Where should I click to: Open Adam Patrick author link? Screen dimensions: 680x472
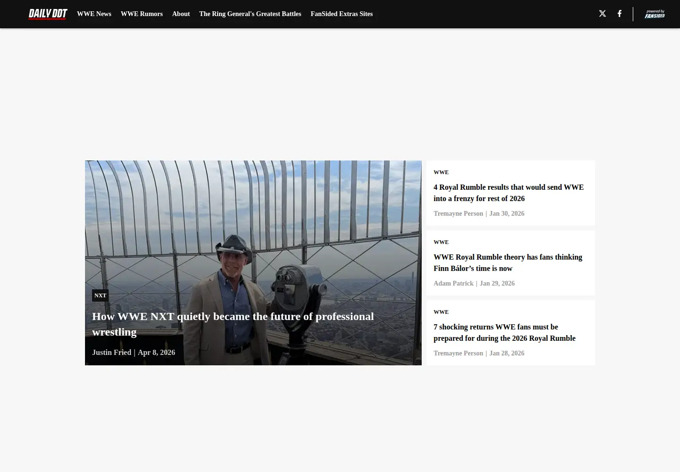pos(453,284)
